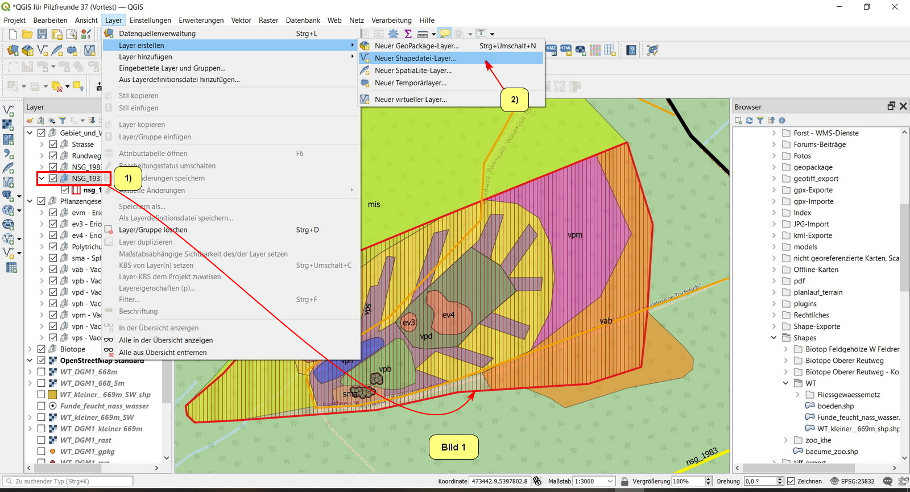The image size is (910, 492).
Task: Click the Map Tips speech bubble icon
Action: coord(445,34)
